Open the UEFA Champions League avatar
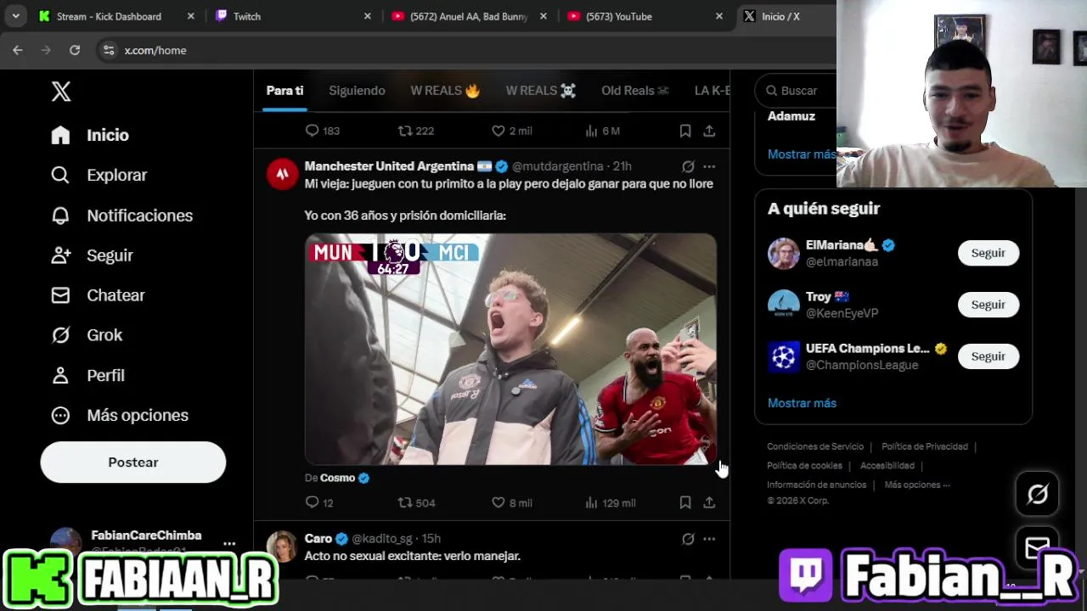The height and width of the screenshot is (611, 1087). (784, 356)
